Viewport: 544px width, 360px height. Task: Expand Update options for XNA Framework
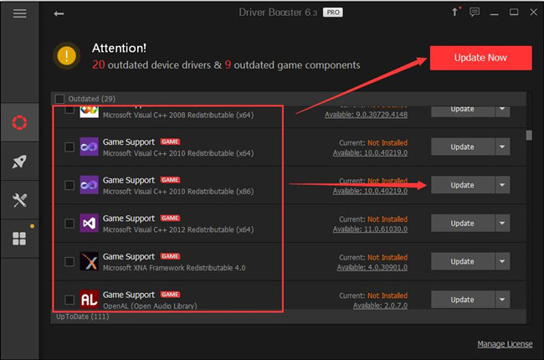coord(502,261)
